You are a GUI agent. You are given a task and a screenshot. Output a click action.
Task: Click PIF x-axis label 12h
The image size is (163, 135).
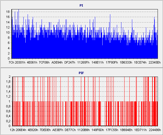(x=12, y=130)
